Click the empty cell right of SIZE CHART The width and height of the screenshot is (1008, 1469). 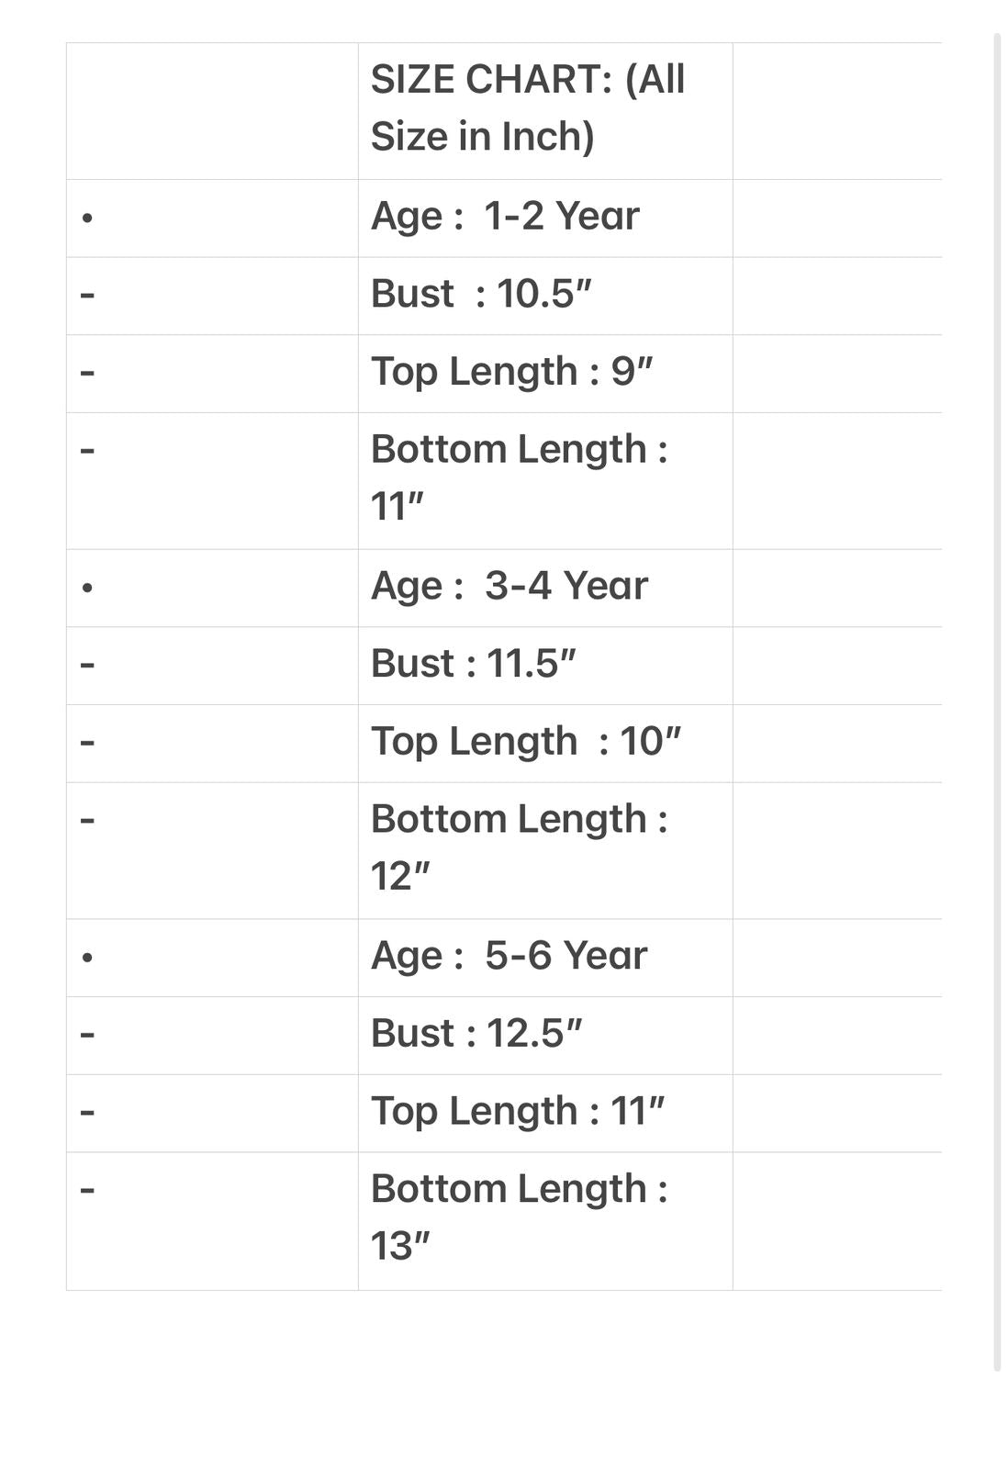837,111
